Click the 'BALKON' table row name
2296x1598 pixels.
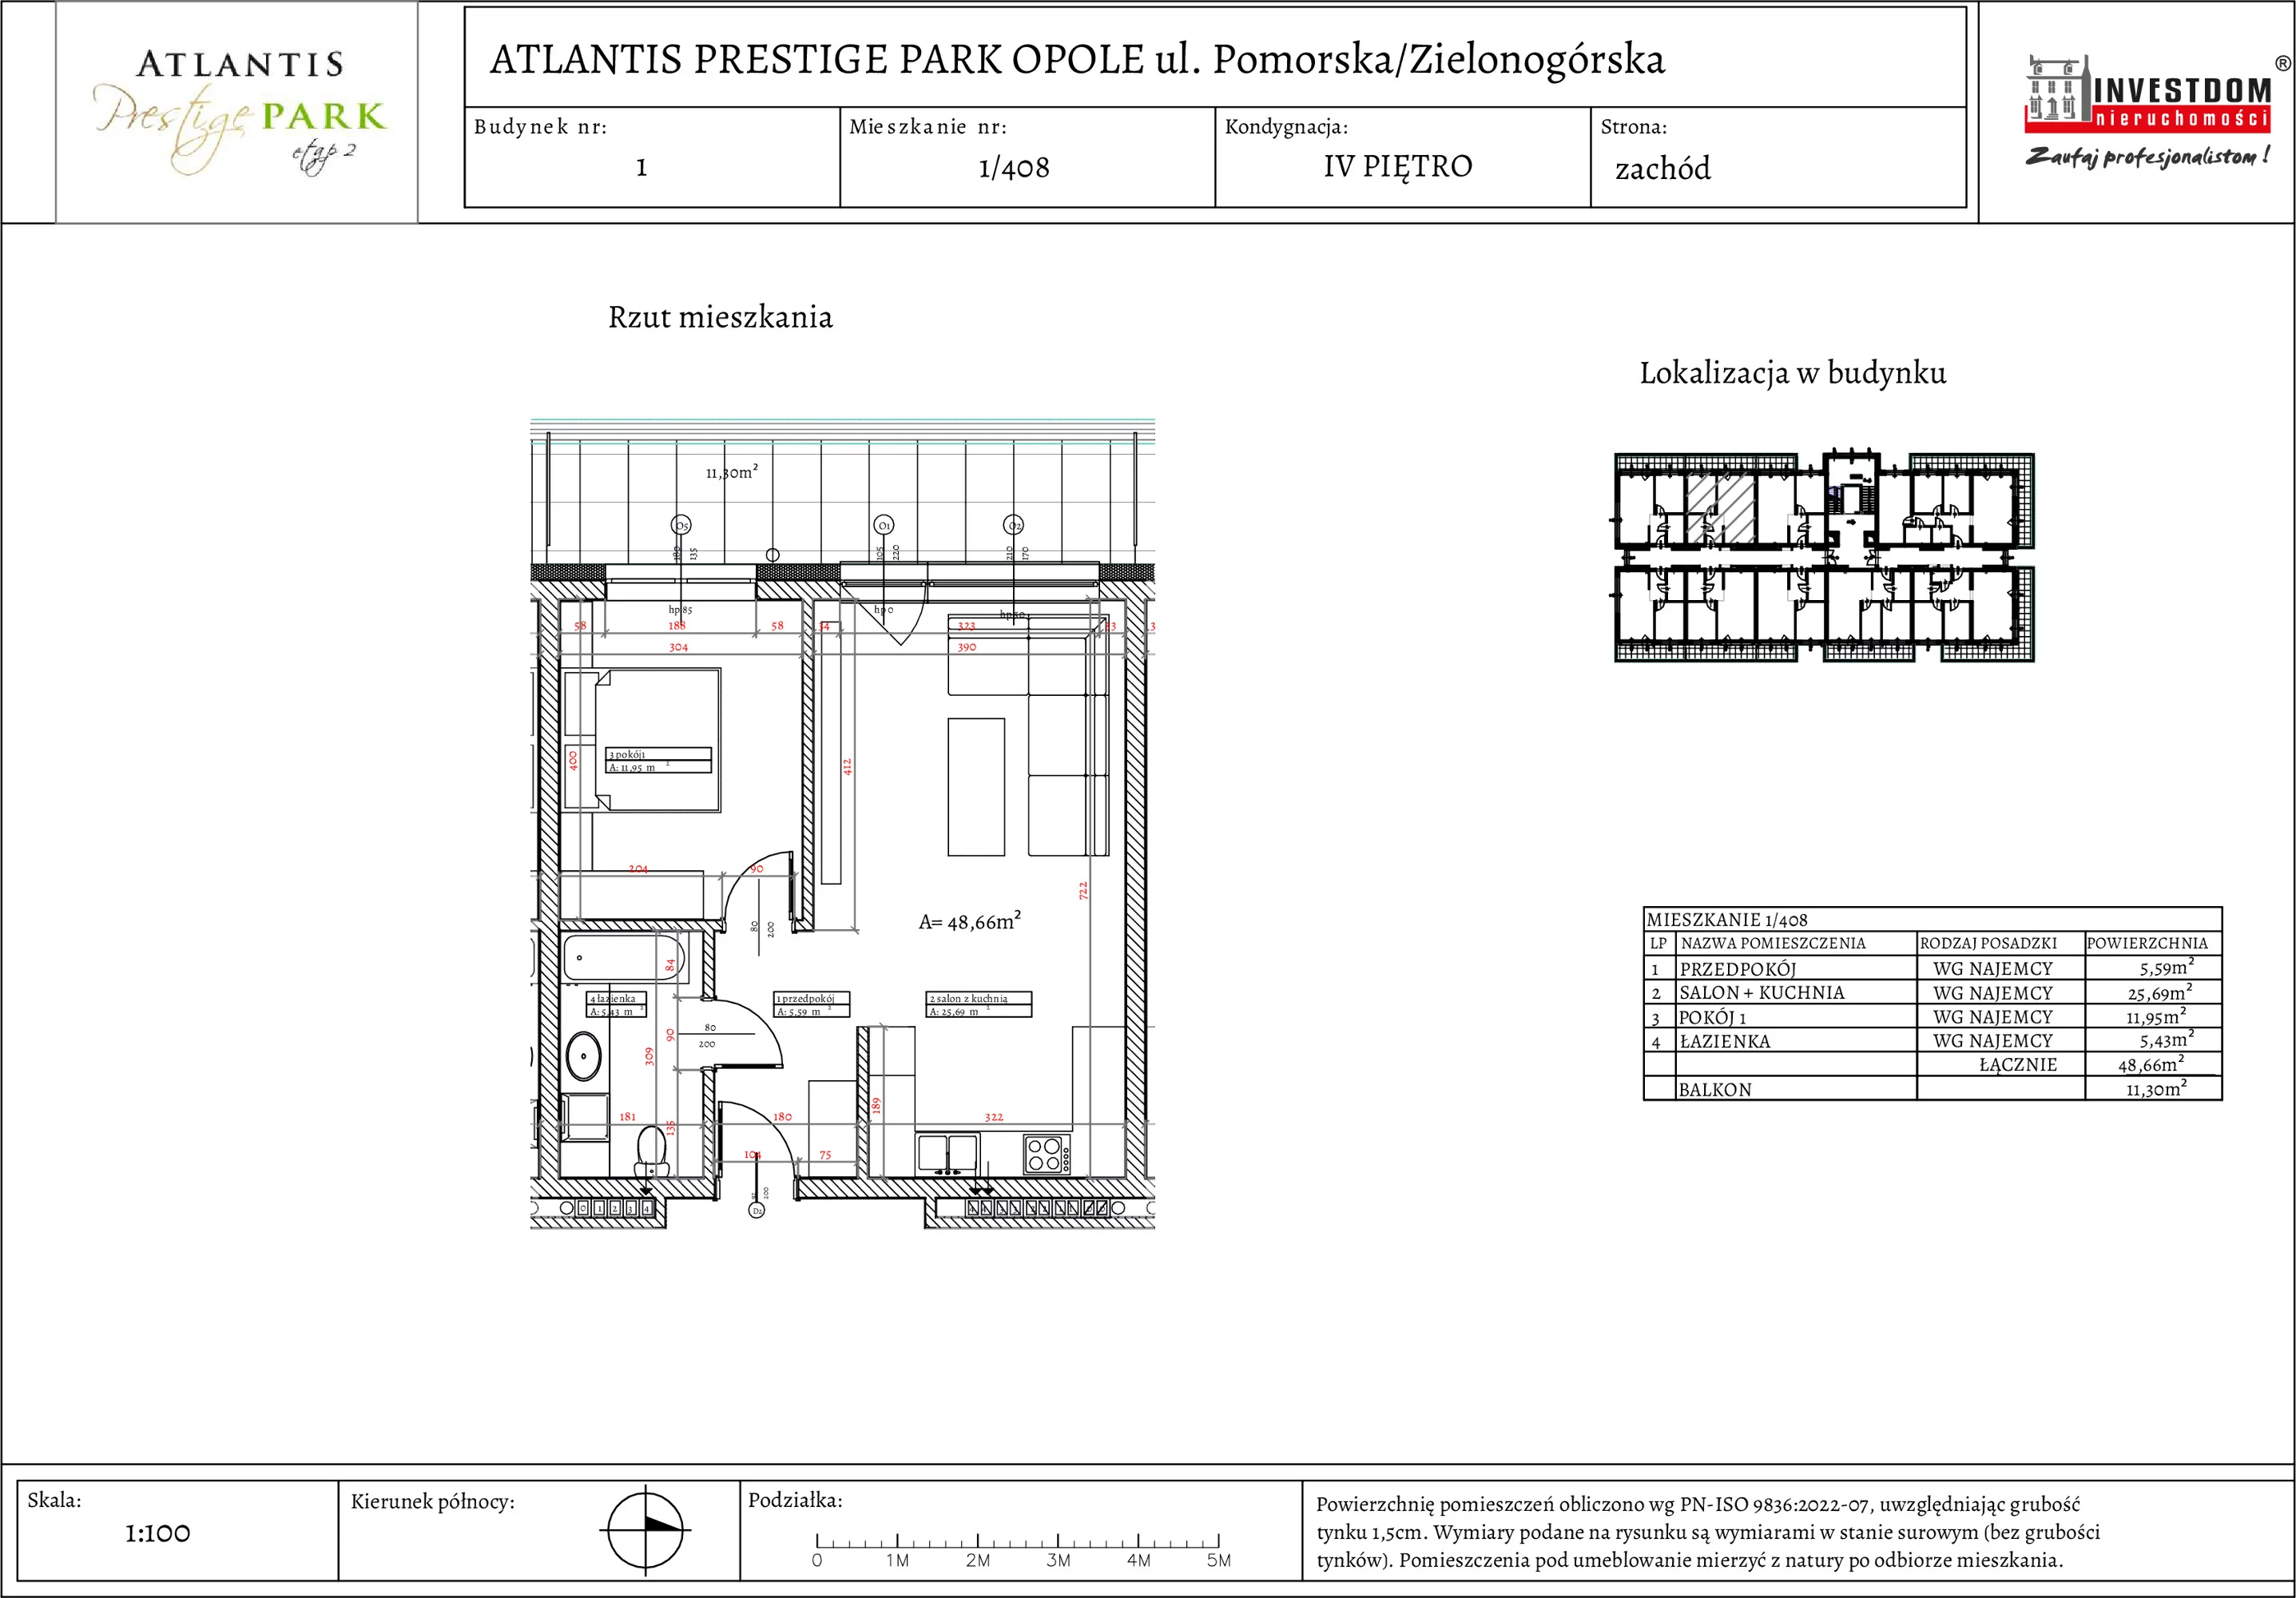[1715, 1090]
